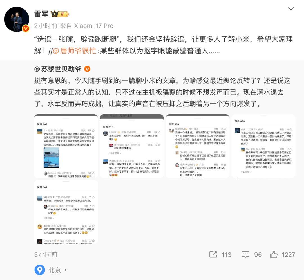Screen dimensions: 304x280
Task: Like the post with the thumbs-up icon
Action: (x=274, y=254)
